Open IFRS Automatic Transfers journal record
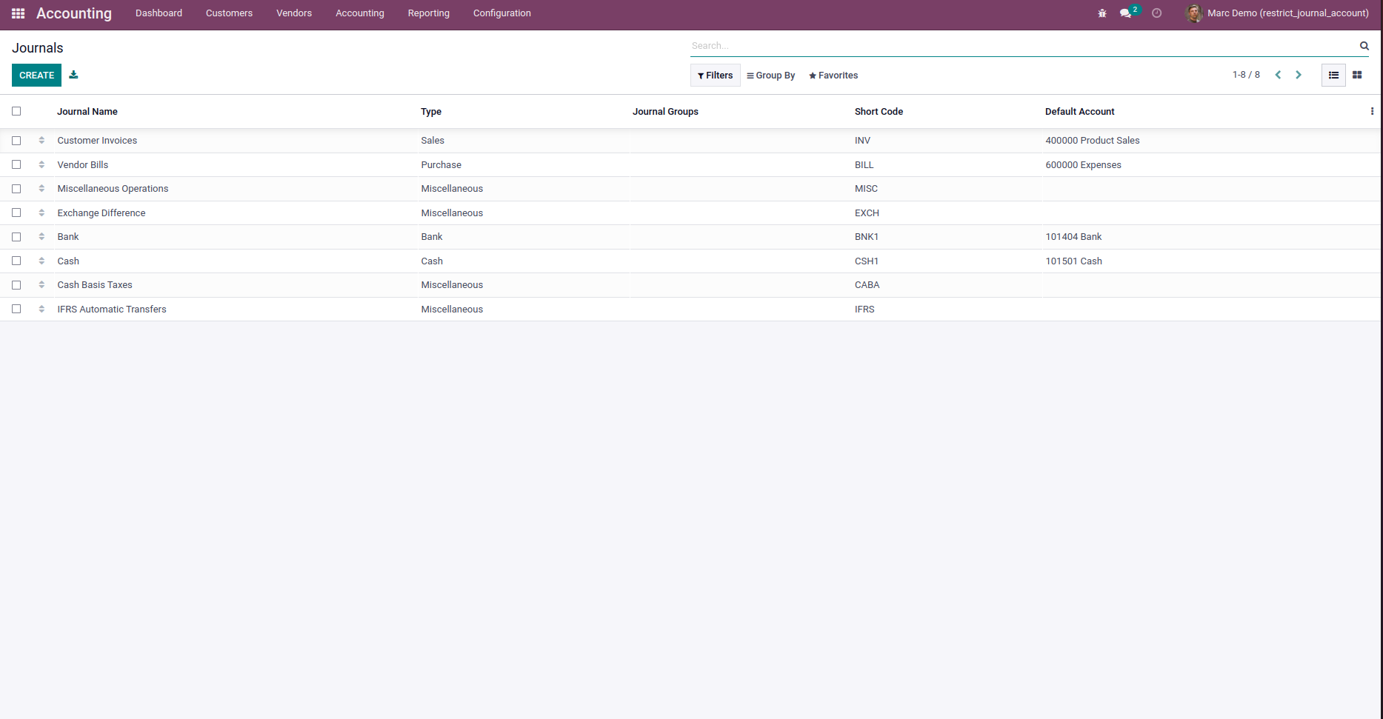Viewport: 1383px width, 719px height. tap(112, 310)
